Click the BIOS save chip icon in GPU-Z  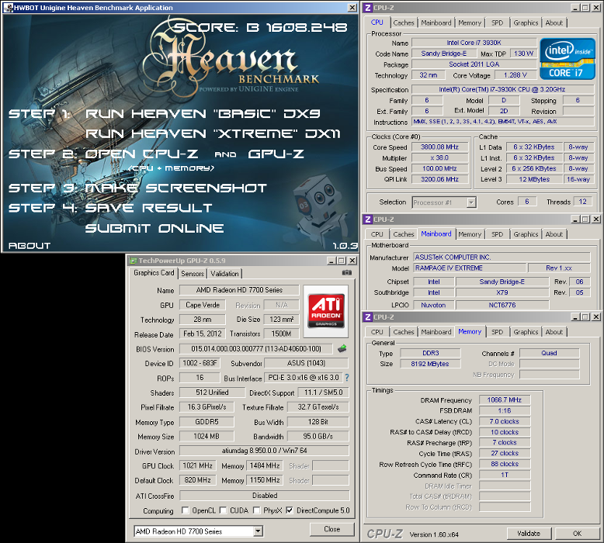pos(342,348)
